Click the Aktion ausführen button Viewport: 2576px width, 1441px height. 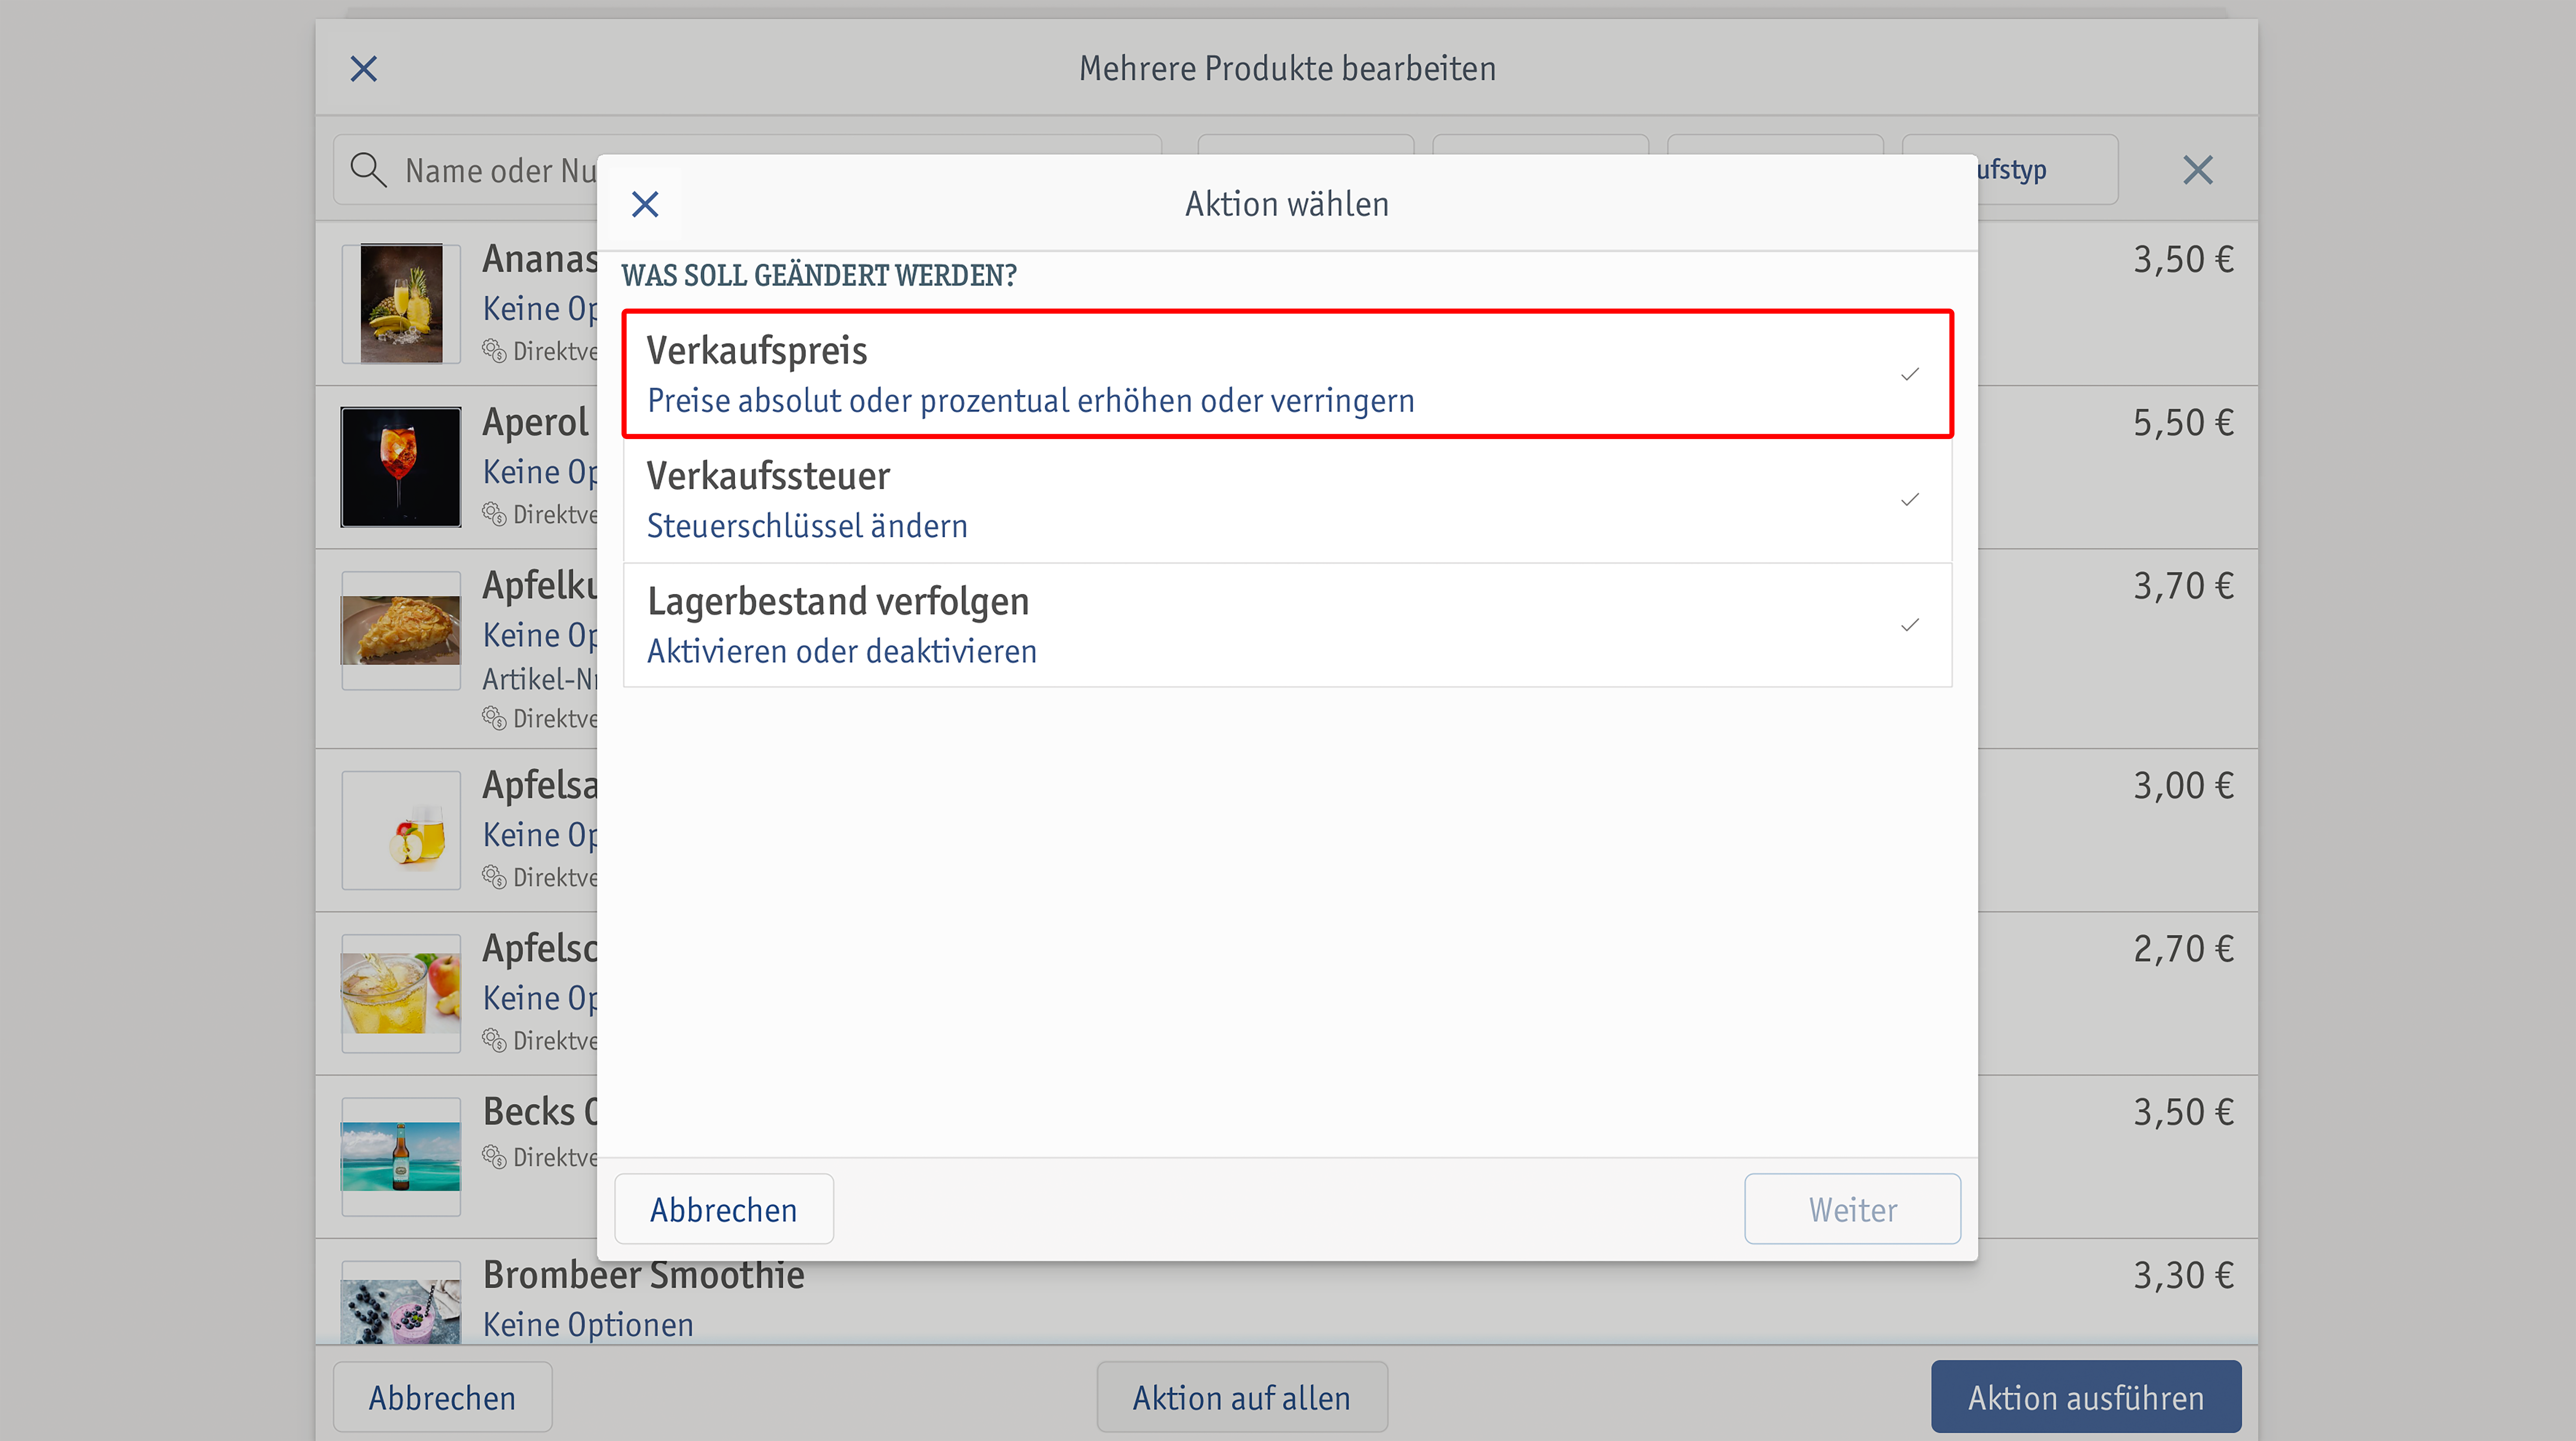click(x=2086, y=1397)
